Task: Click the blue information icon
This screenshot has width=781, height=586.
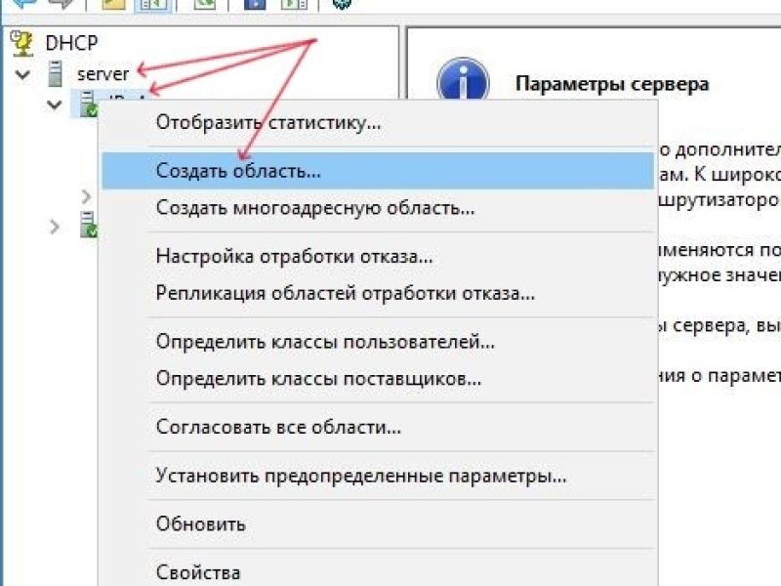Action: click(x=463, y=81)
